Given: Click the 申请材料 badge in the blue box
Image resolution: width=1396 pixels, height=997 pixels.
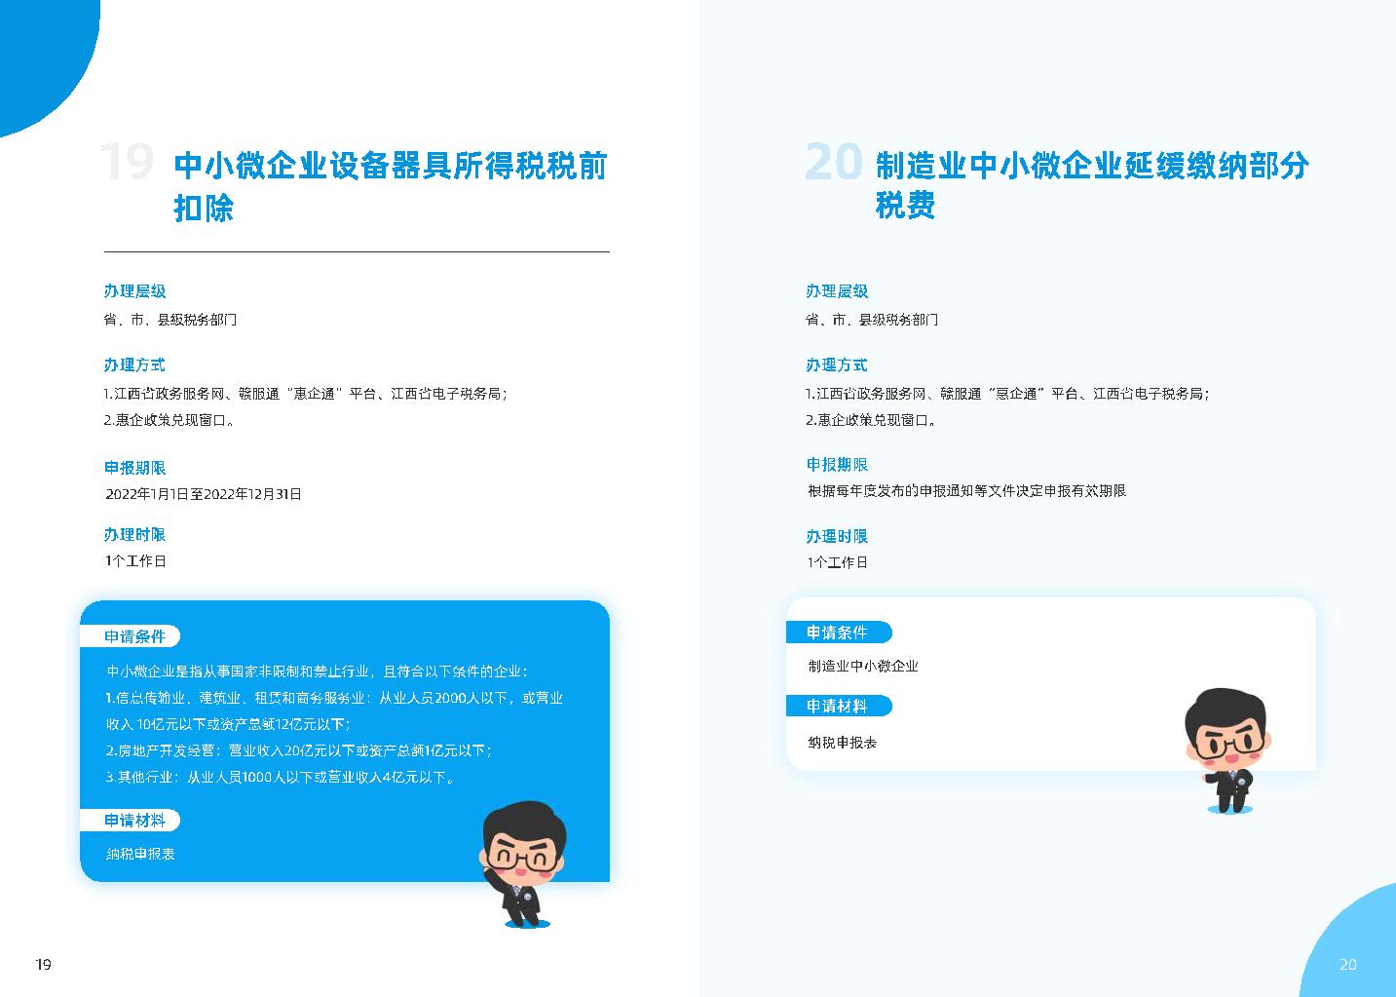Looking at the screenshot, I should 134,821.
